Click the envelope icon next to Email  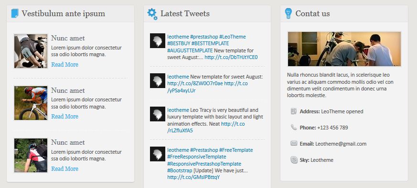294,143
